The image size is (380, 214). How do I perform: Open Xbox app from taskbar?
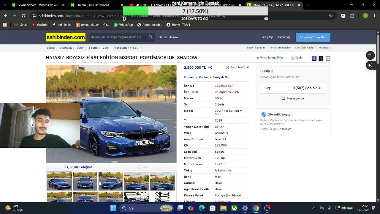tap(234, 208)
